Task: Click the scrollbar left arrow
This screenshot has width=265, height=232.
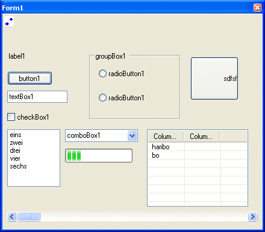Action: 12,217
